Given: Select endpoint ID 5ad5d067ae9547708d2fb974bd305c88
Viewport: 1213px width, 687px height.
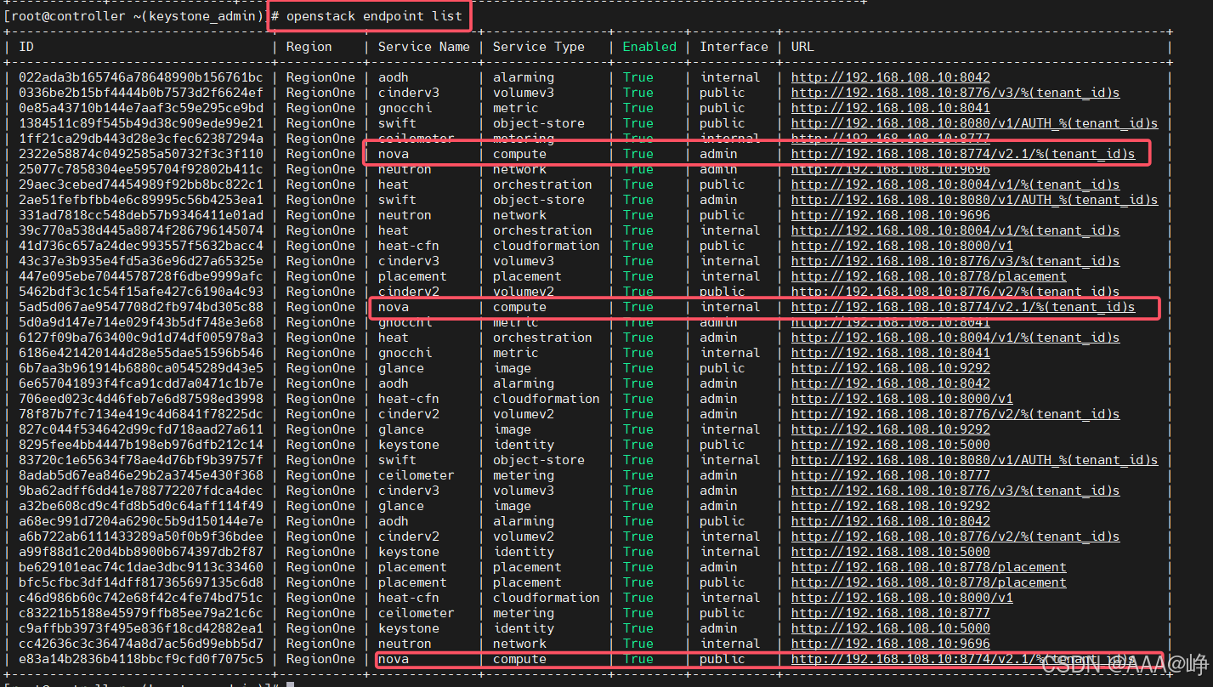Looking at the screenshot, I should 141,307.
